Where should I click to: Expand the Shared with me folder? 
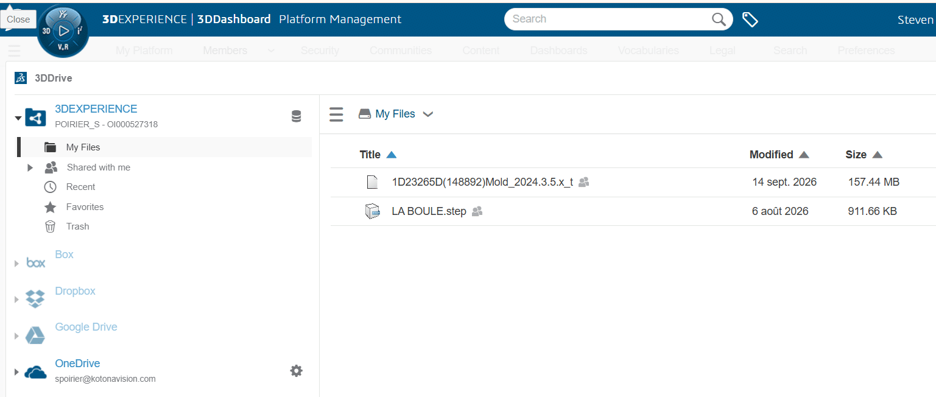[30, 167]
